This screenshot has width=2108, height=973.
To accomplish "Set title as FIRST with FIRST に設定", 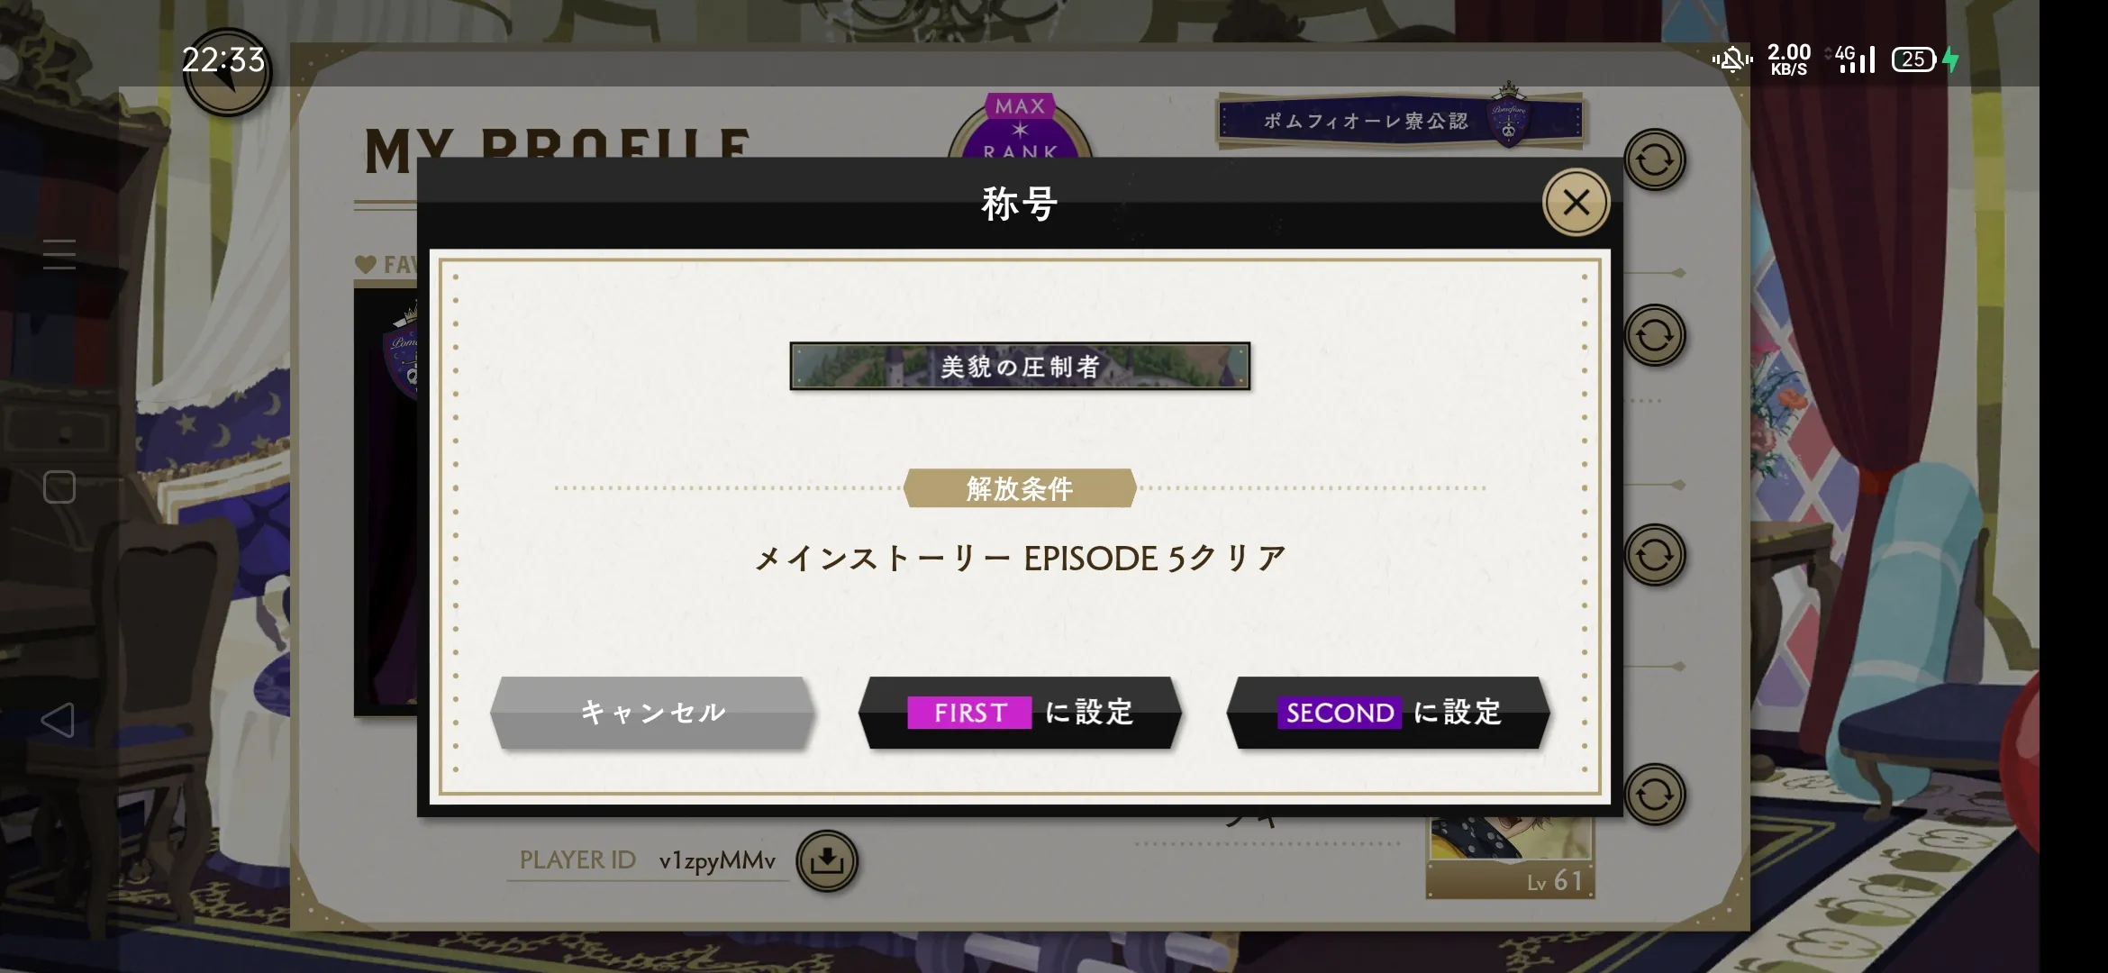I will 1020,713.
